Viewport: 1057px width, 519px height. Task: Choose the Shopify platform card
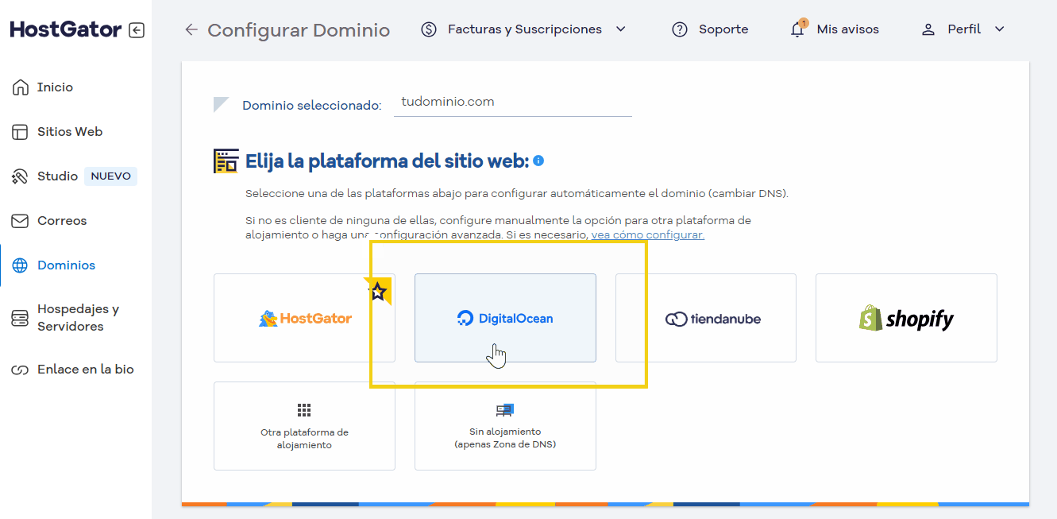(906, 318)
